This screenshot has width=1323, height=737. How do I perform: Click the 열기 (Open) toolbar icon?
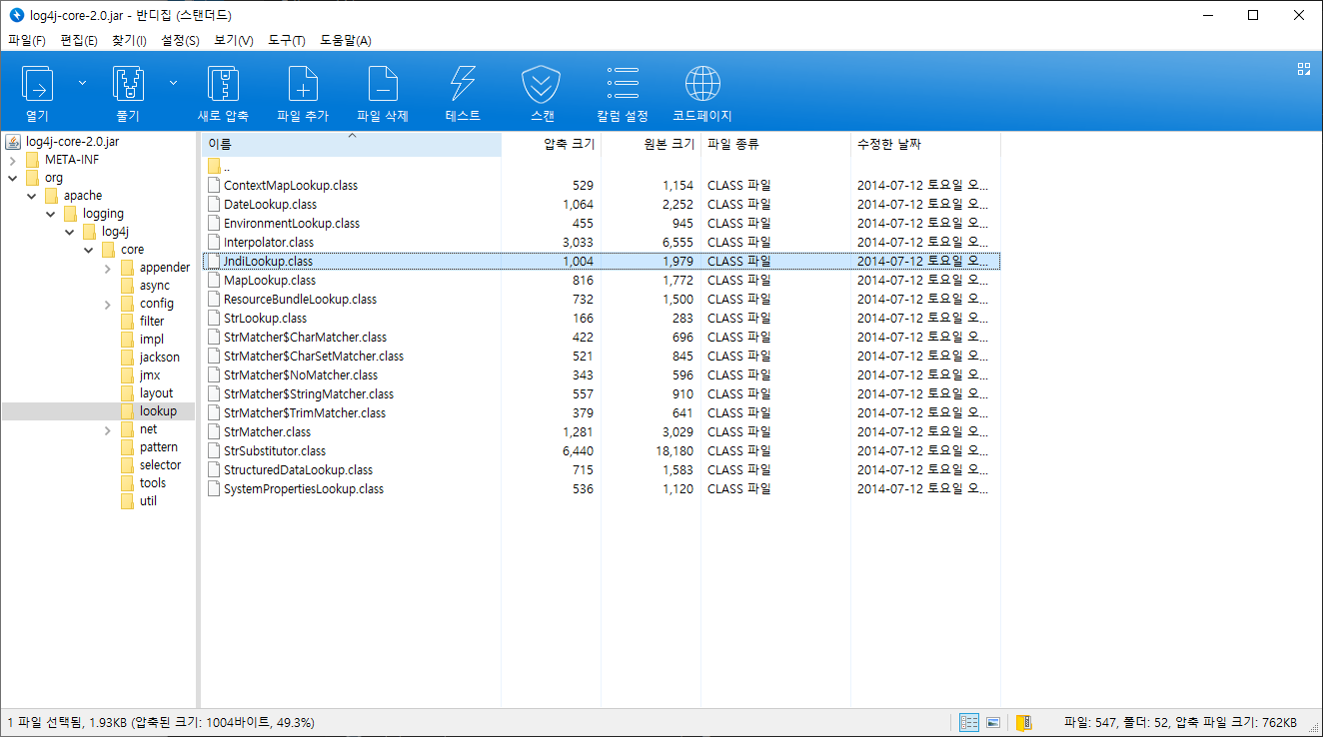(x=38, y=84)
